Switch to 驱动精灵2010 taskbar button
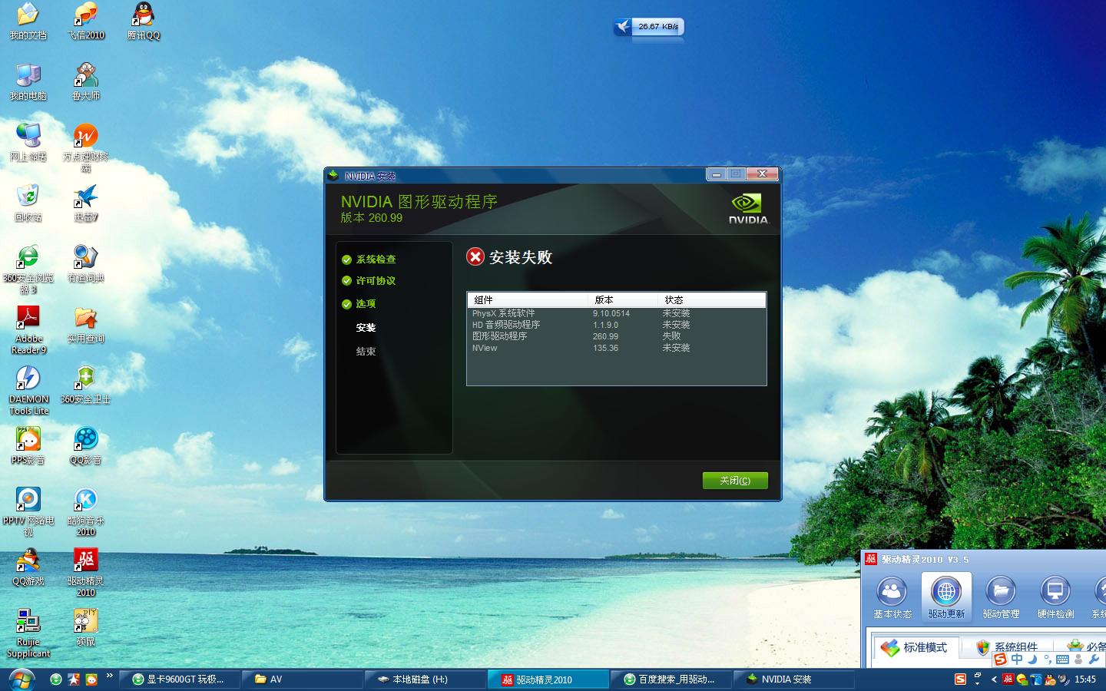Viewport: 1106px width, 691px height. [548, 679]
